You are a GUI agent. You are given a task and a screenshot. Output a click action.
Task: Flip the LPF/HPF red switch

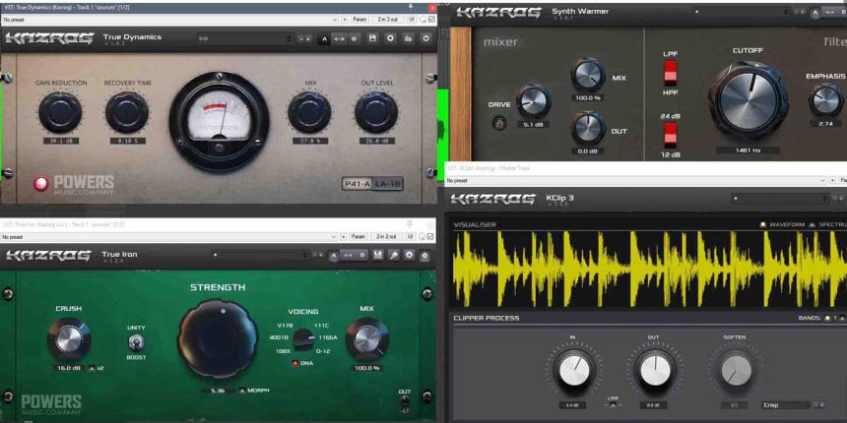tap(670, 73)
